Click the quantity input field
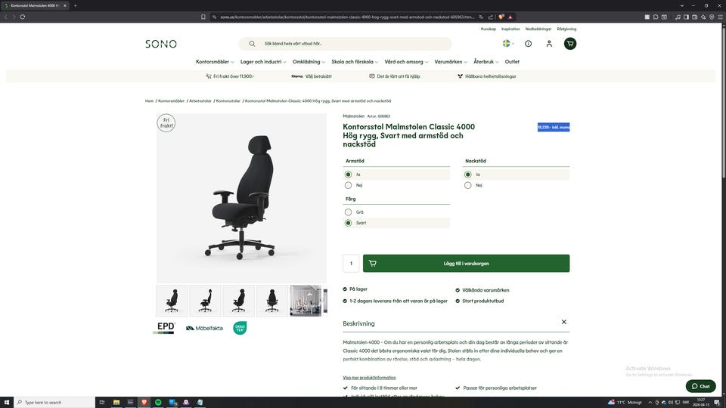This screenshot has height=408, width=726. (x=351, y=263)
